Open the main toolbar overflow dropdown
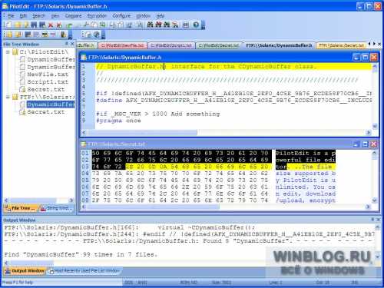The height and width of the screenshot is (288, 384). point(204,25)
